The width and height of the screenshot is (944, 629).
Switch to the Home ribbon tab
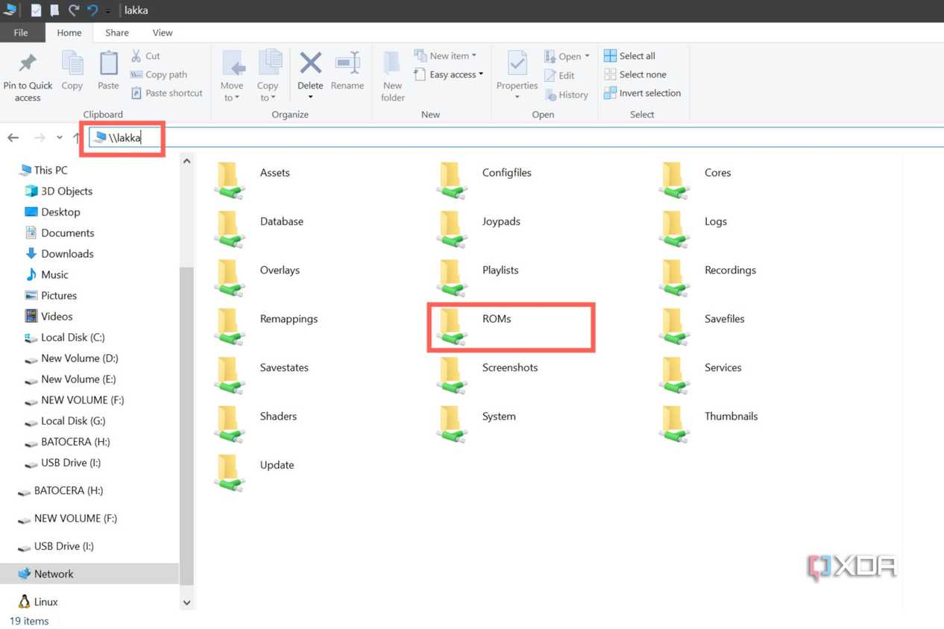click(69, 33)
